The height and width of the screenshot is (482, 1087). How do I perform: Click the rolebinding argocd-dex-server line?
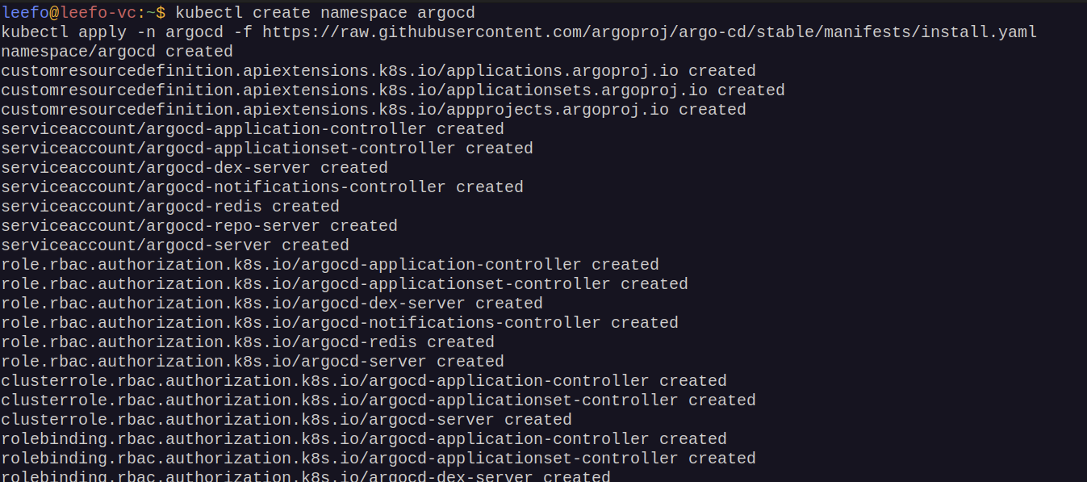(306, 476)
